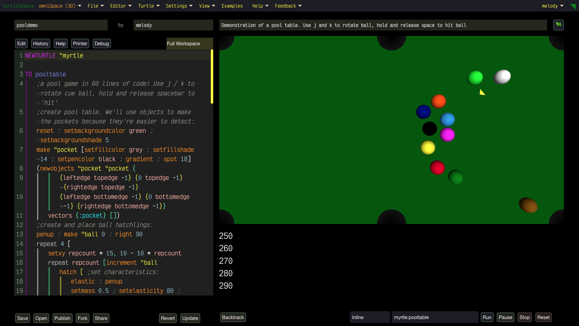Screen dimensions: 579x326
Task: Switch to the Debug tab
Action: [102, 43]
